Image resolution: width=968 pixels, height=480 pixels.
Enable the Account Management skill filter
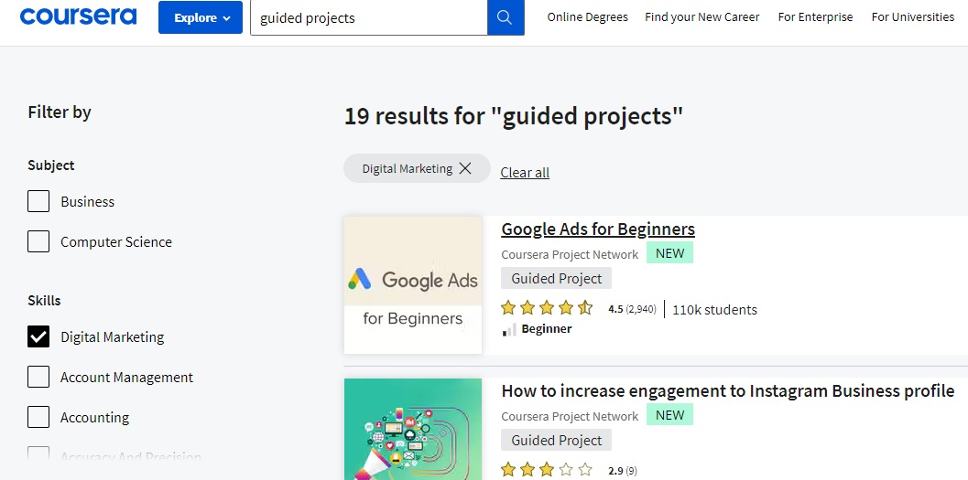[38, 377]
